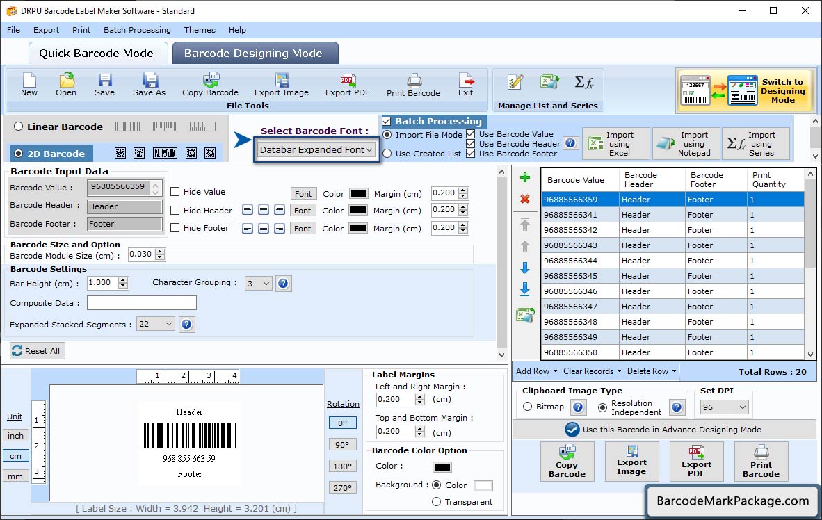Import using Notepad
The height and width of the screenshot is (520, 822).
click(x=686, y=144)
